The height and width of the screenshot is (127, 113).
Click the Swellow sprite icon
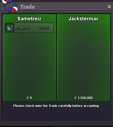point(10,28)
